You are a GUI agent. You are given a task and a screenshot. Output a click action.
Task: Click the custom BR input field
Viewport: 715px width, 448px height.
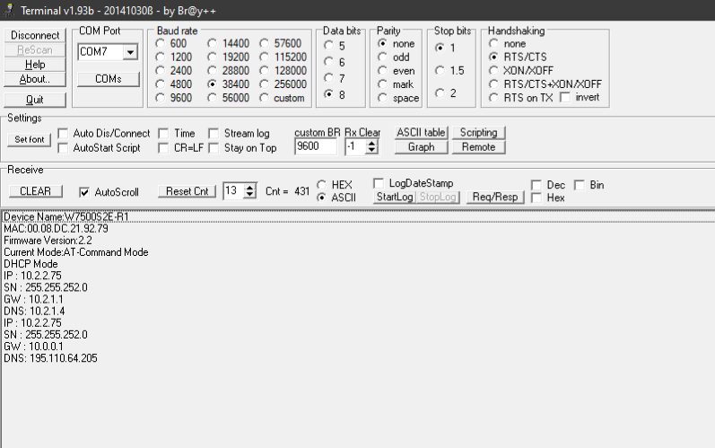pos(316,146)
